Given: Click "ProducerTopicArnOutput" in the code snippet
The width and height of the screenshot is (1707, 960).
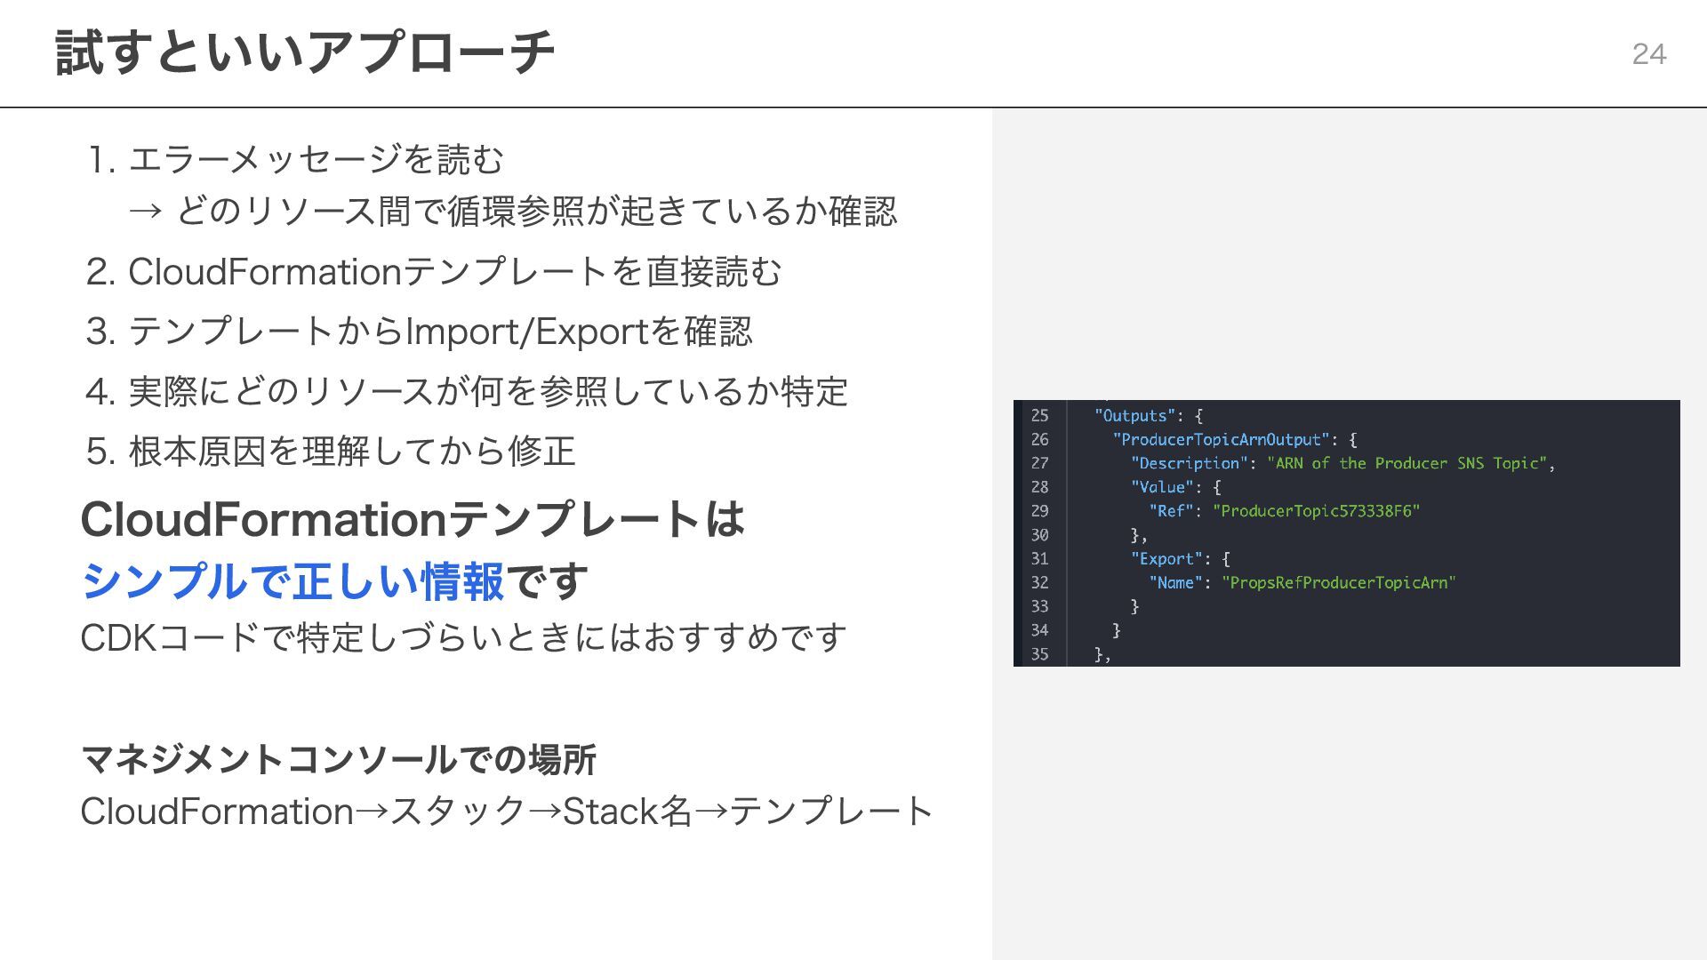Looking at the screenshot, I should click(x=1221, y=440).
